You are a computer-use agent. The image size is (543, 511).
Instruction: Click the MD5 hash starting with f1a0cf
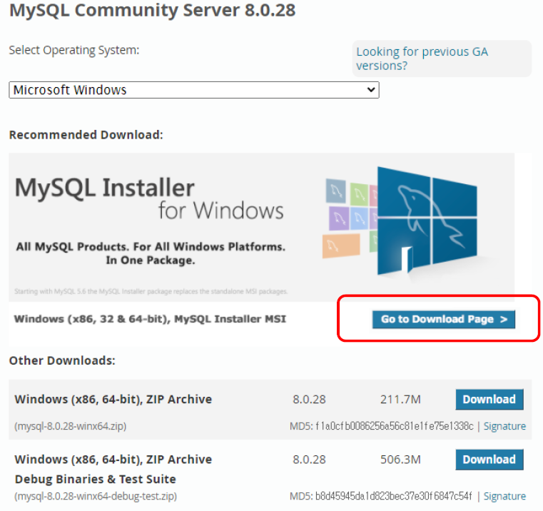click(395, 426)
